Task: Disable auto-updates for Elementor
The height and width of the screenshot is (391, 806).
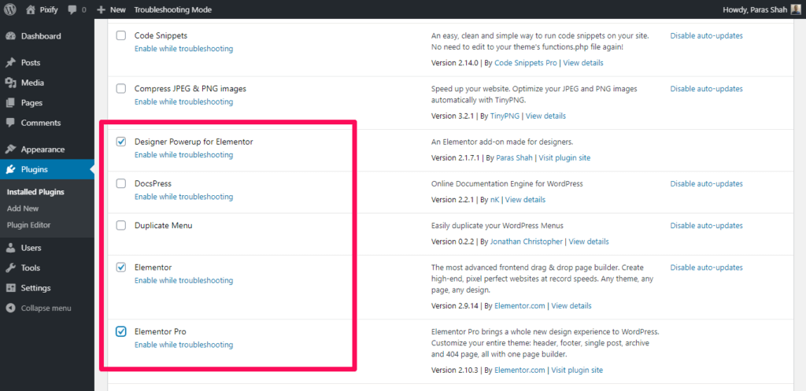Action: 706,267
